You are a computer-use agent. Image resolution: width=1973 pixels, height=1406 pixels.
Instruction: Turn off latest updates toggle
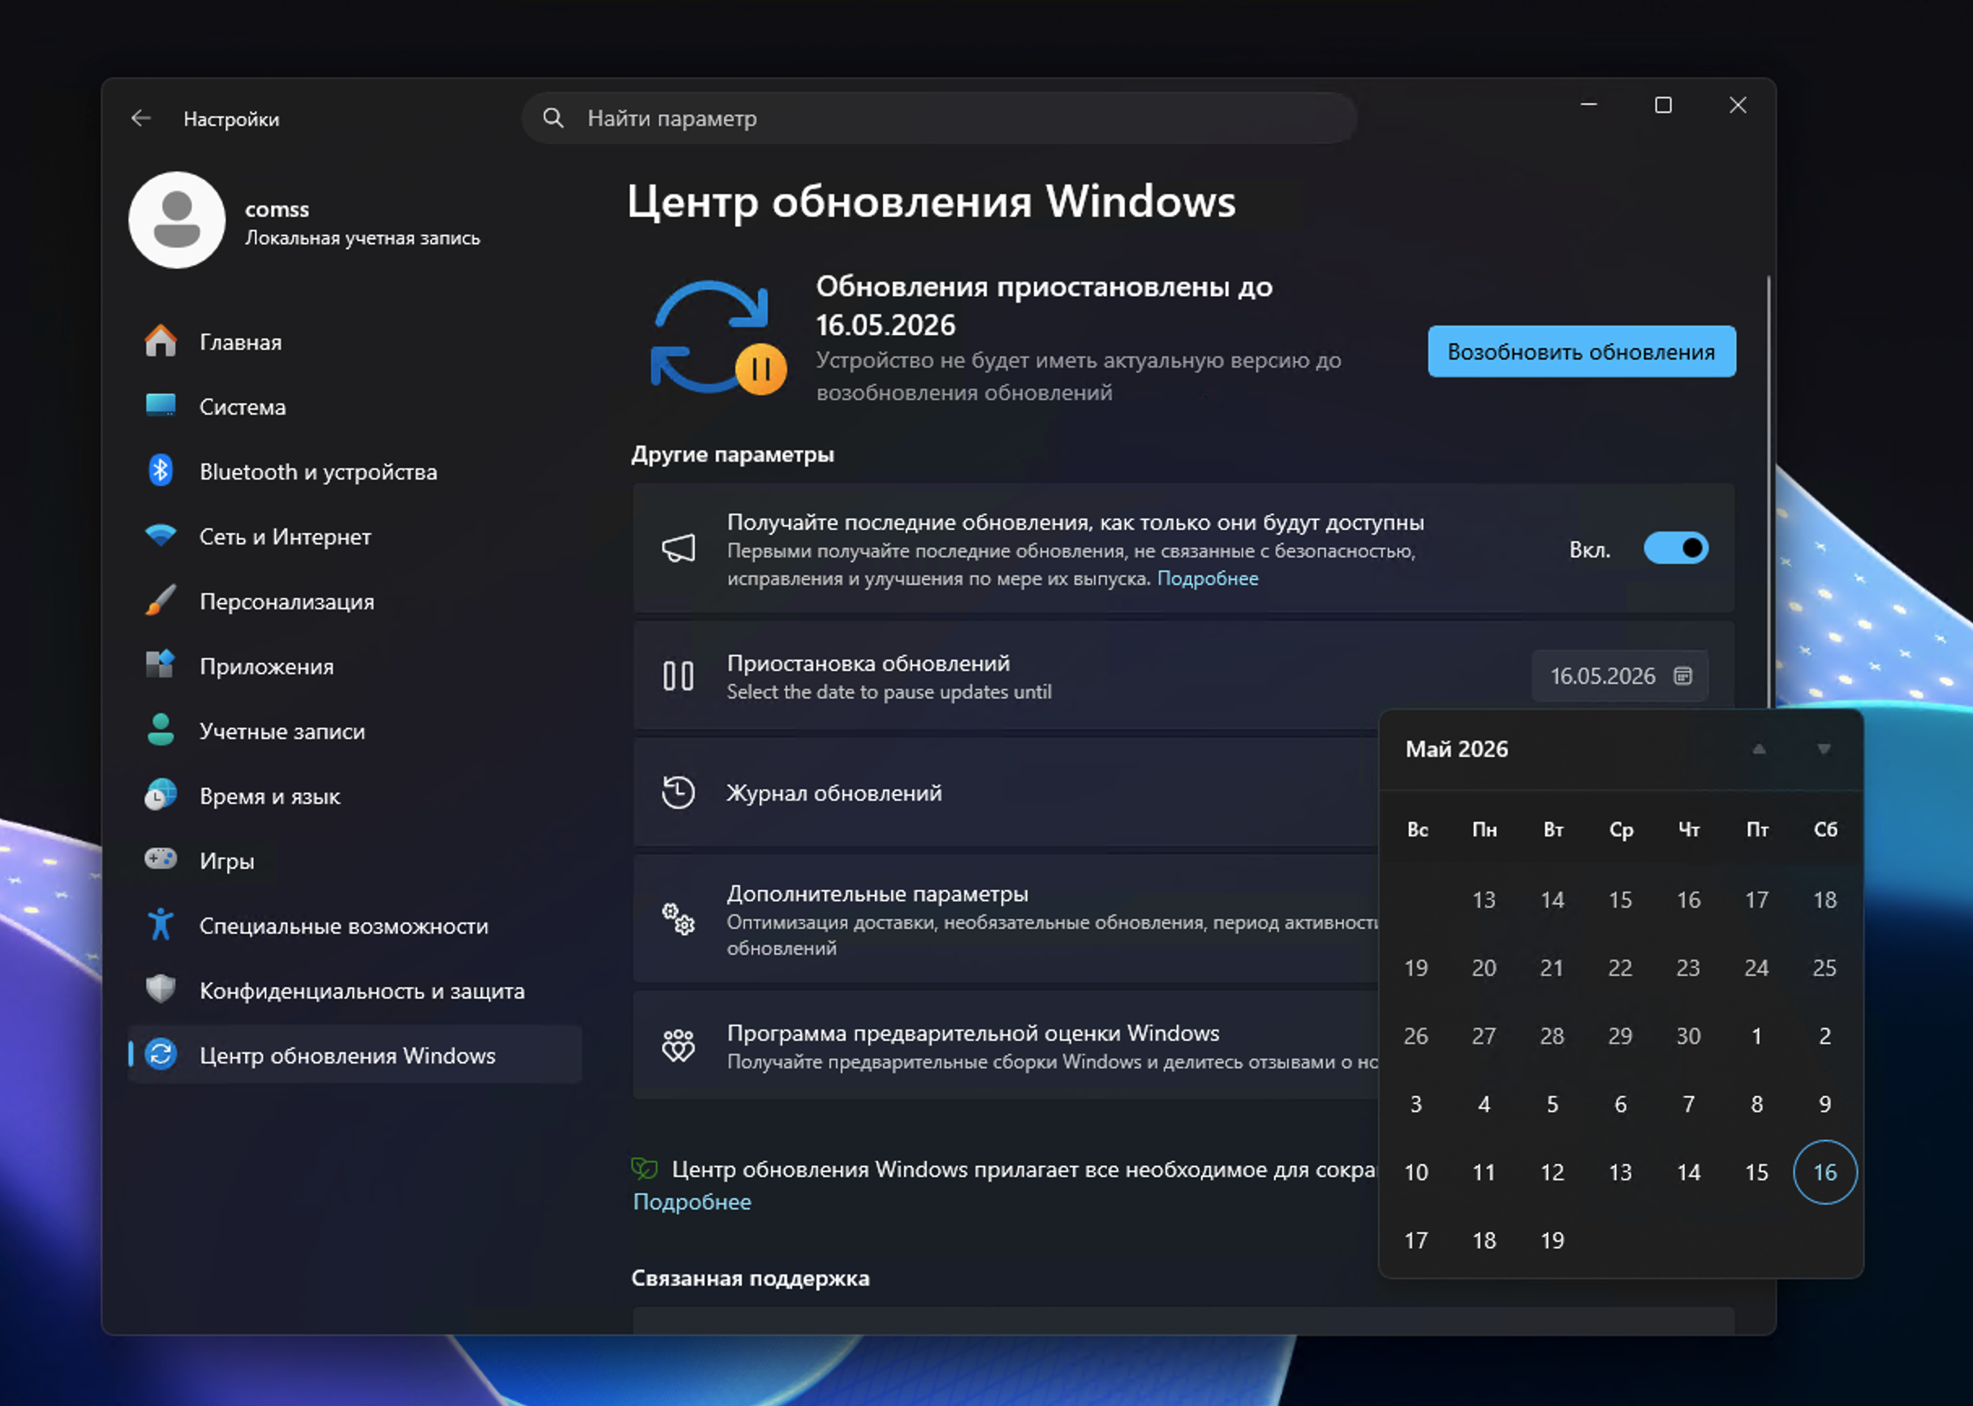[x=1675, y=549]
